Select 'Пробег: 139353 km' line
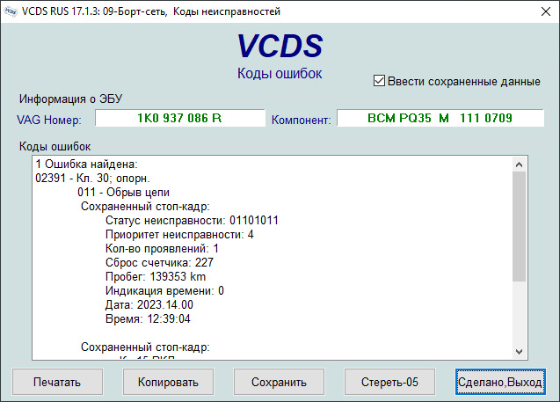Image resolution: width=560 pixels, height=402 pixels. (x=156, y=276)
